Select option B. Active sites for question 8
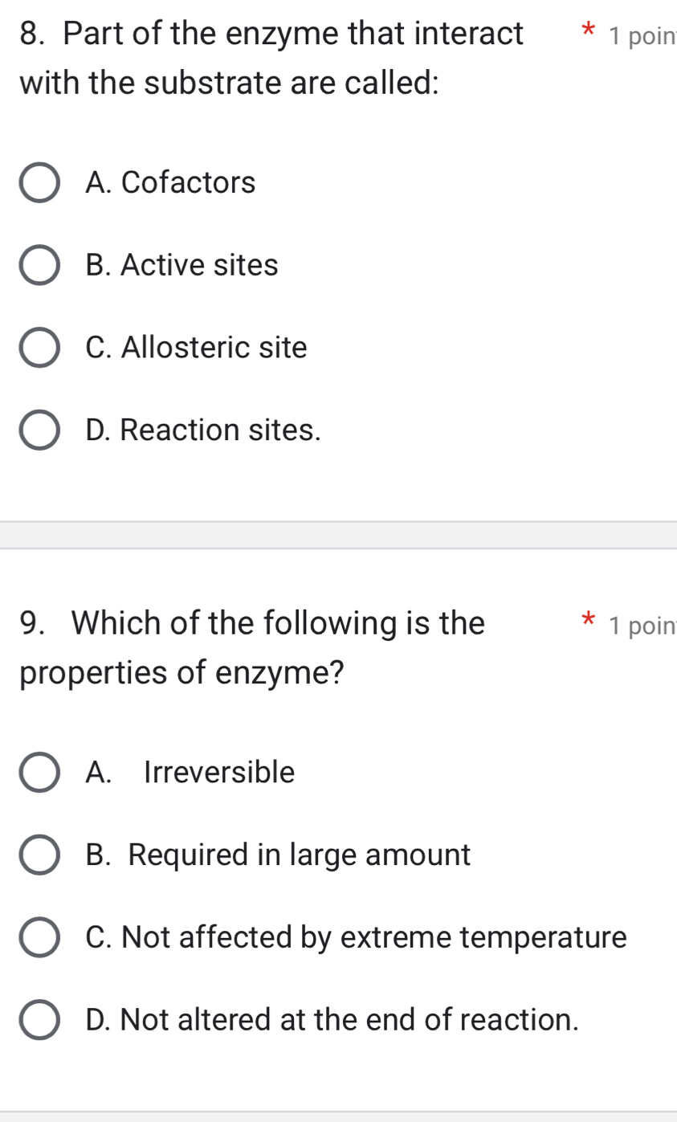Image resolution: width=677 pixels, height=1122 pixels. [x=39, y=265]
